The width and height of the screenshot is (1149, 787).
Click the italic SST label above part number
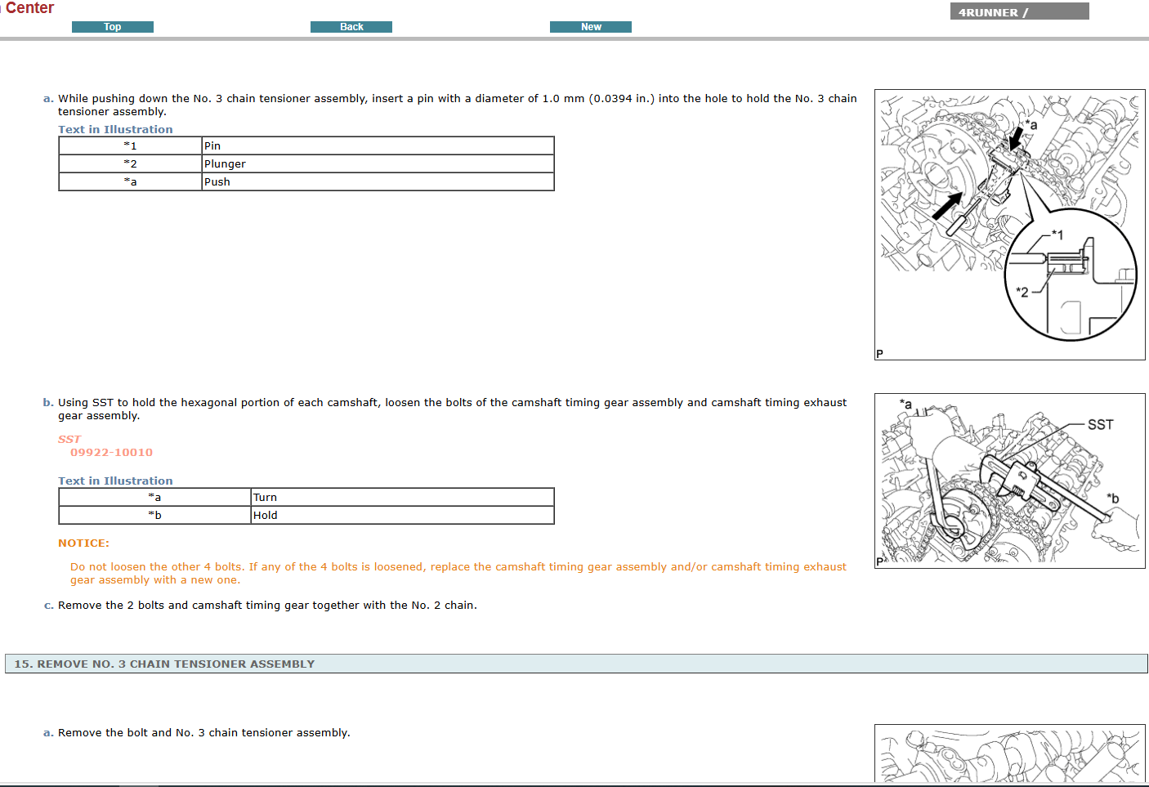69,440
